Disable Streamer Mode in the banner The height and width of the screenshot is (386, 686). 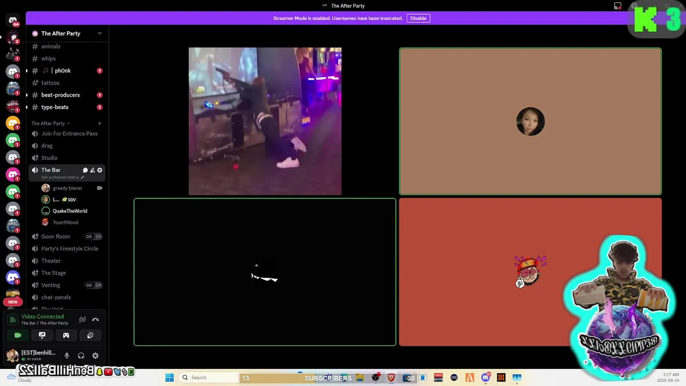coord(418,18)
